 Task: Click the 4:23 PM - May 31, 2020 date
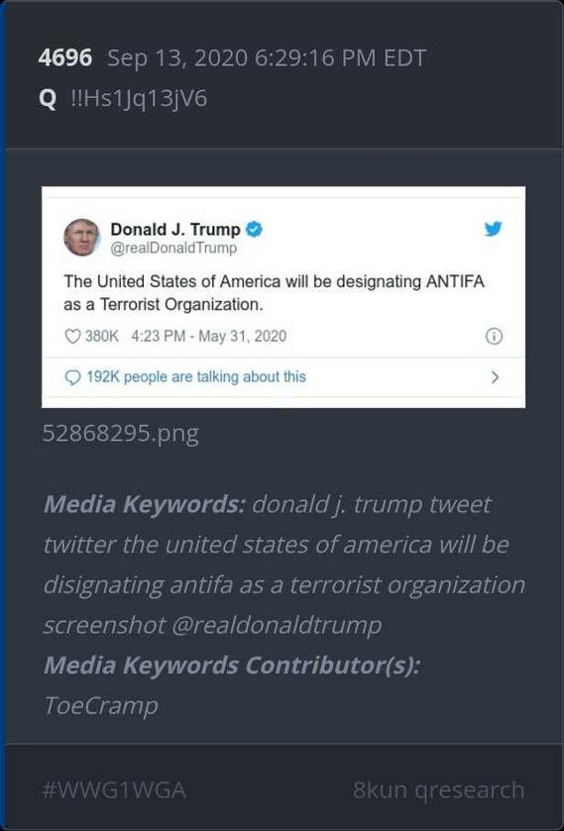(x=208, y=336)
